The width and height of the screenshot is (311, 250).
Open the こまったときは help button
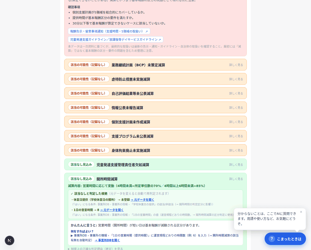tap(285, 239)
